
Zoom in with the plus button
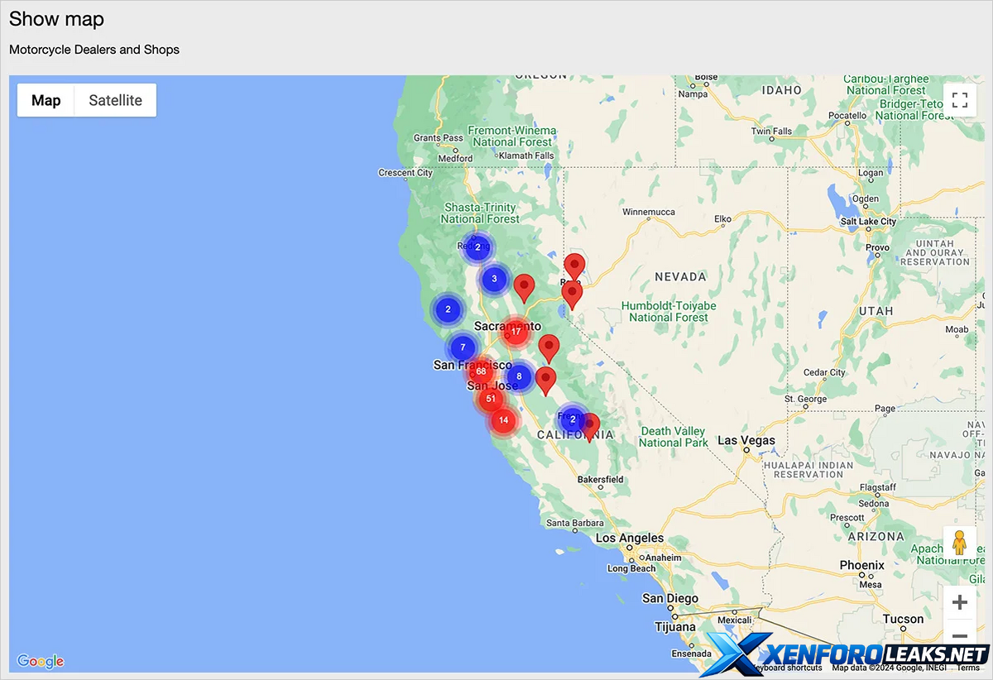coord(960,602)
